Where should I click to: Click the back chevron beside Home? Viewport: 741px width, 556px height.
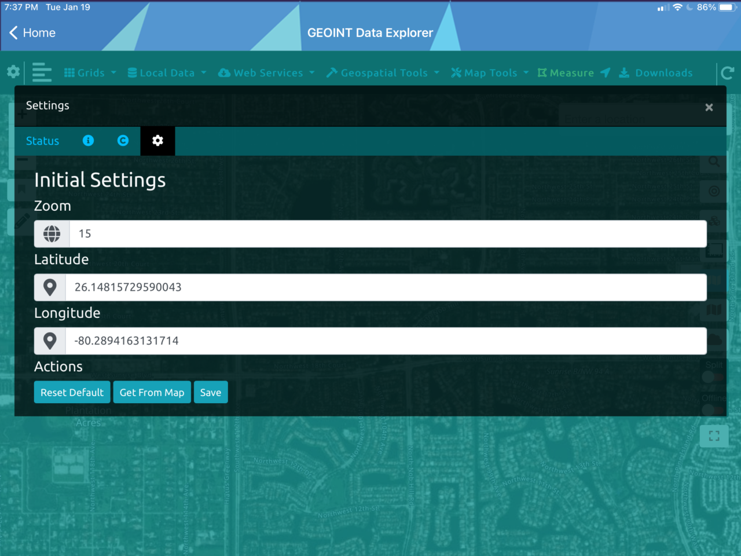(x=13, y=33)
